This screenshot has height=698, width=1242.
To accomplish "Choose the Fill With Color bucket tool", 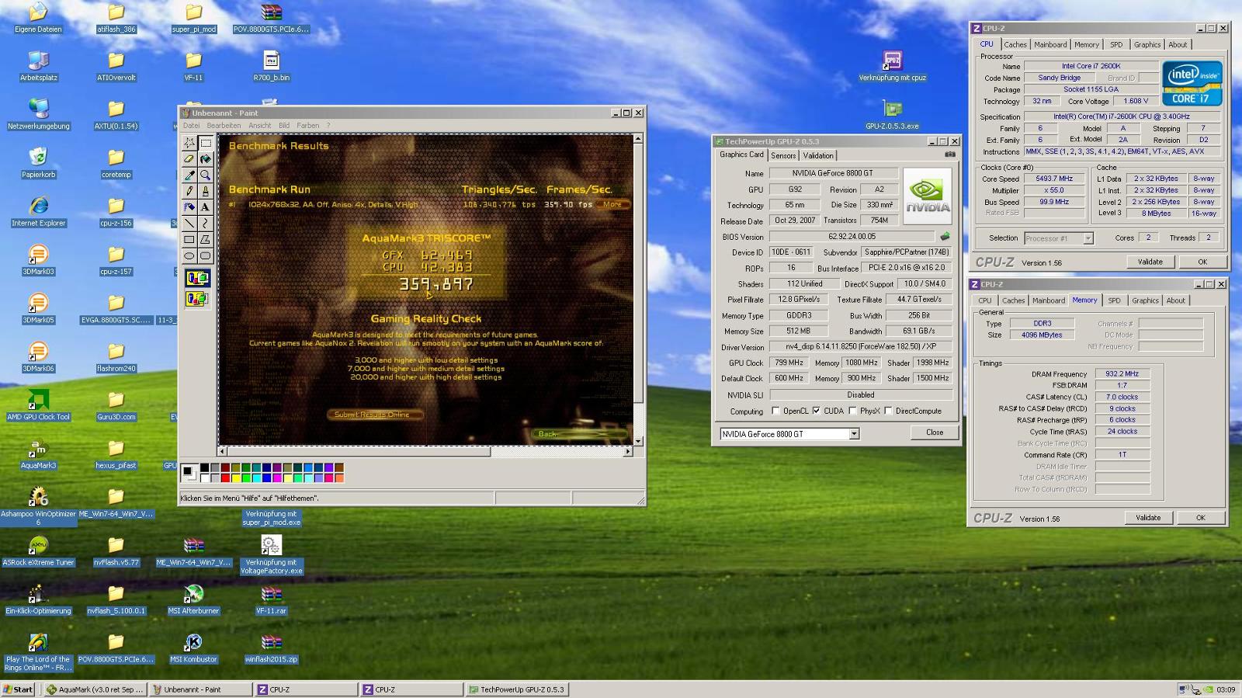I will pyautogui.click(x=205, y=159).
